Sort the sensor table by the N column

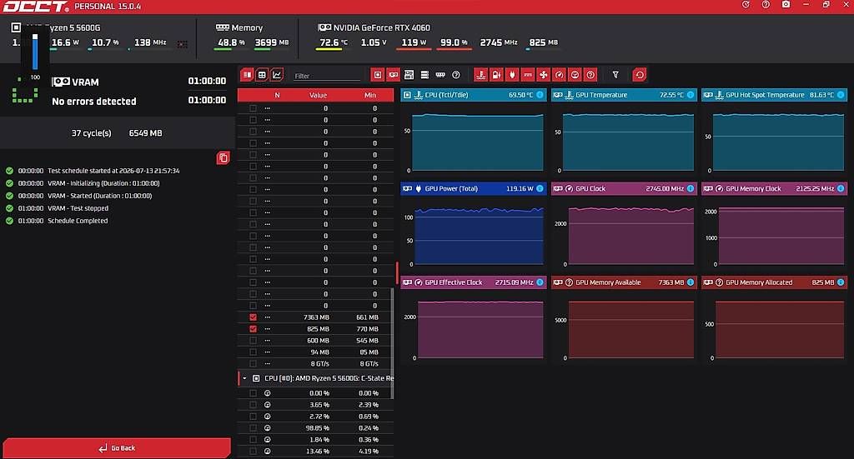[277, 95]
